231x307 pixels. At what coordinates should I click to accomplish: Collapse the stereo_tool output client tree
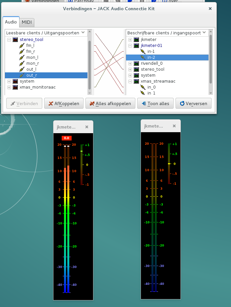(x=9, y=40)
